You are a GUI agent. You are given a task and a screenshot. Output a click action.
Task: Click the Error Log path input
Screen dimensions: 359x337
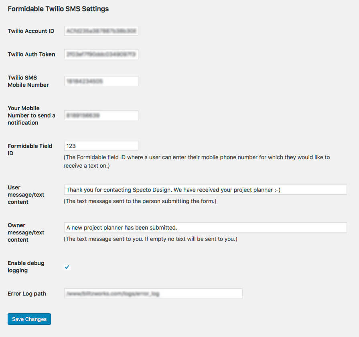click(x=153, y=294)
